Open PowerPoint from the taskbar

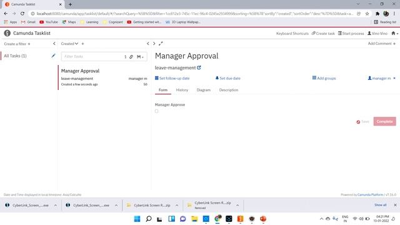point(263,219)
